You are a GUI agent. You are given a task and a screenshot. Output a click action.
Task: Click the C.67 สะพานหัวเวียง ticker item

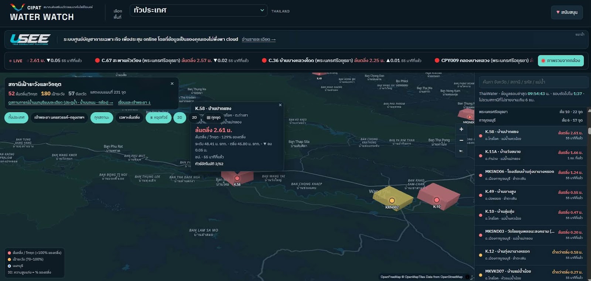[x=172, y=60]
